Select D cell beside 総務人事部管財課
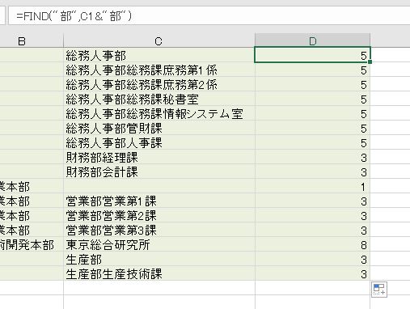 click(313, 128)
